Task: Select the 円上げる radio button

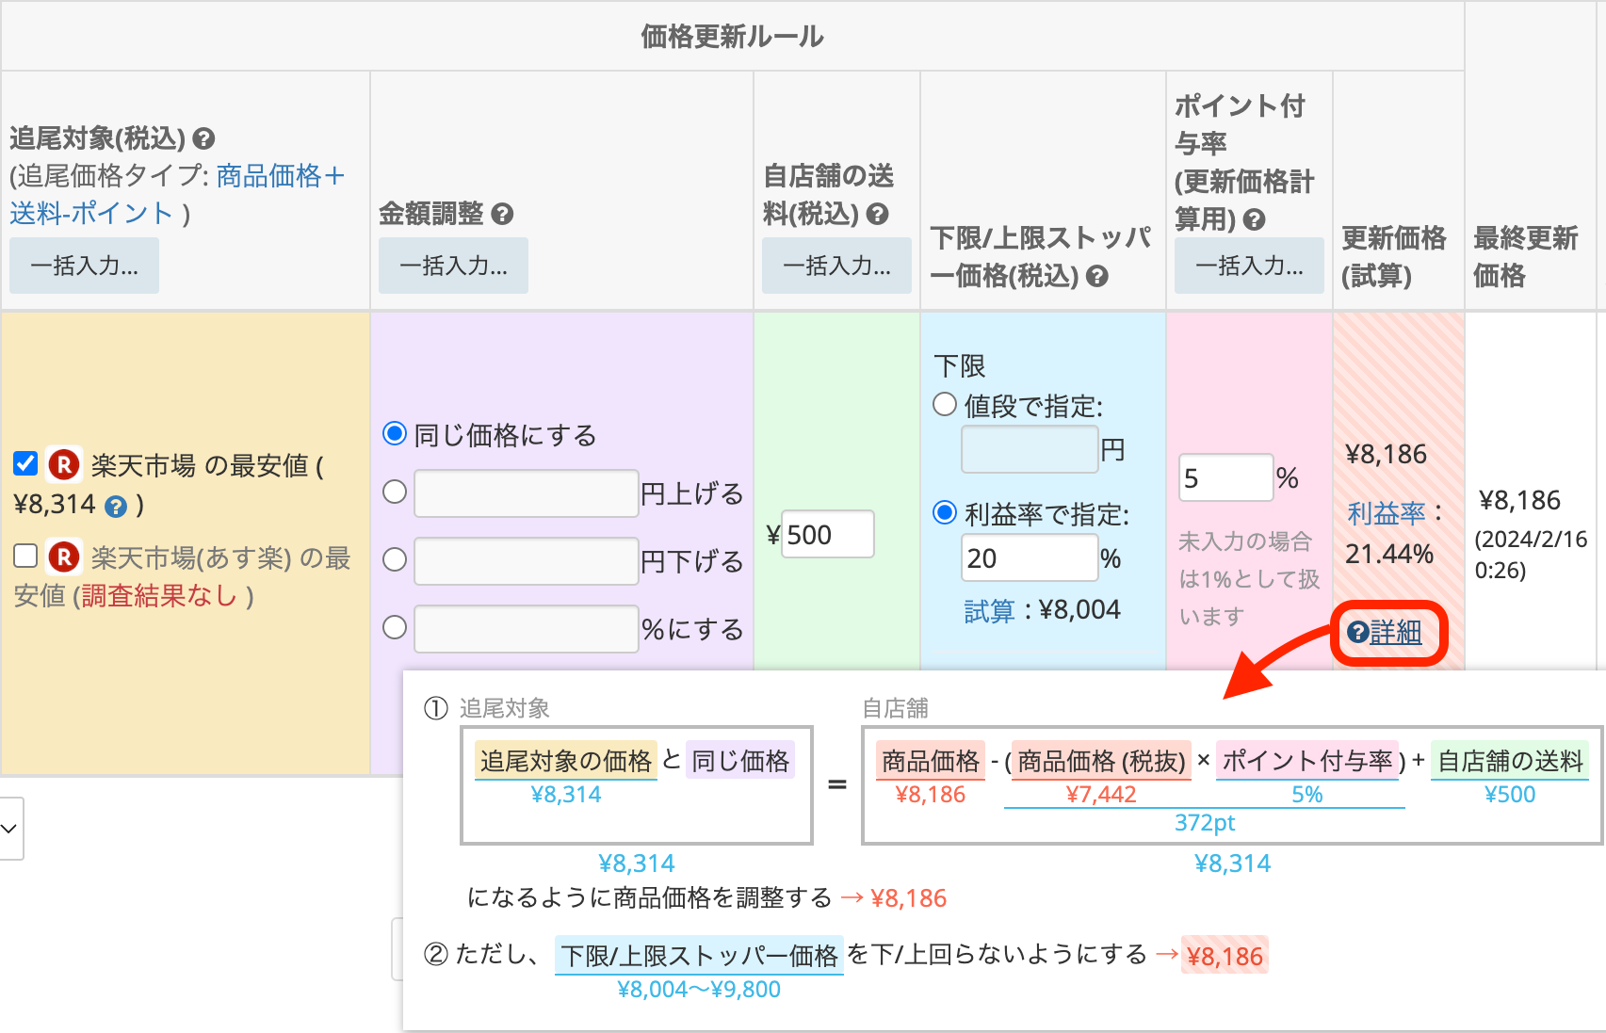Action: [x=395, y=492]
